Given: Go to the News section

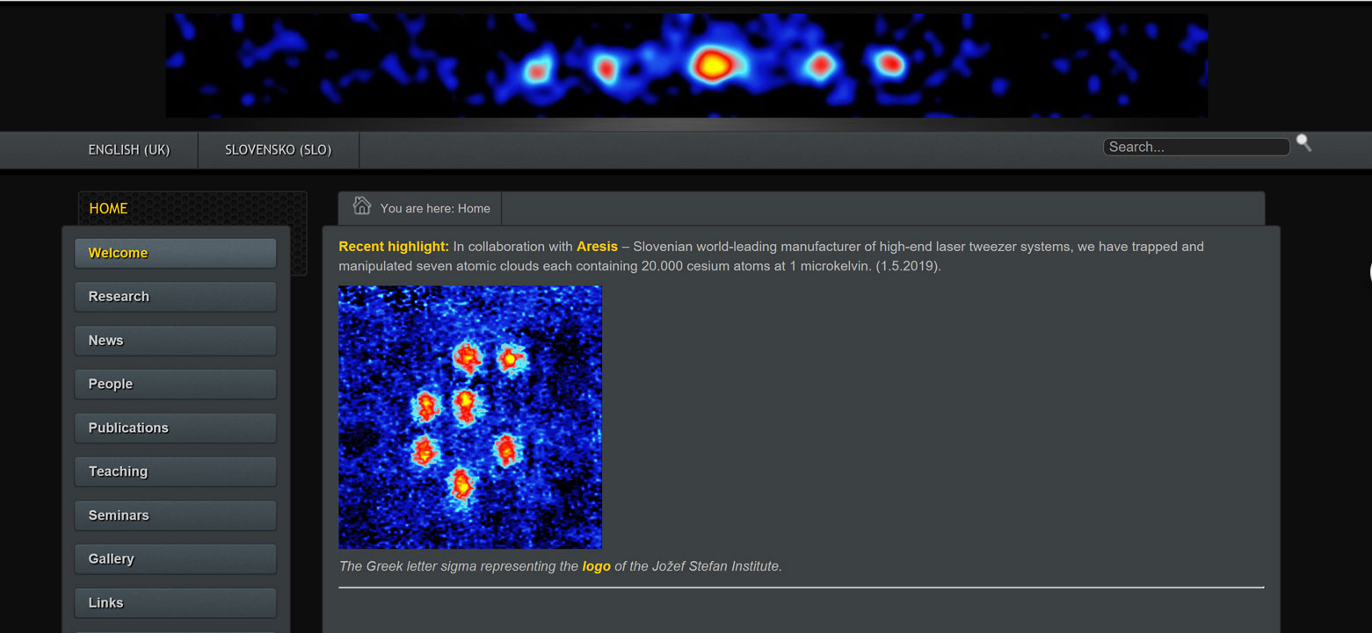Looking at the screenshot, I should click(x=176, y=341).
